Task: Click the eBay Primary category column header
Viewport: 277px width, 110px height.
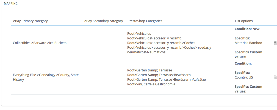Action: (x=31, y=21)
